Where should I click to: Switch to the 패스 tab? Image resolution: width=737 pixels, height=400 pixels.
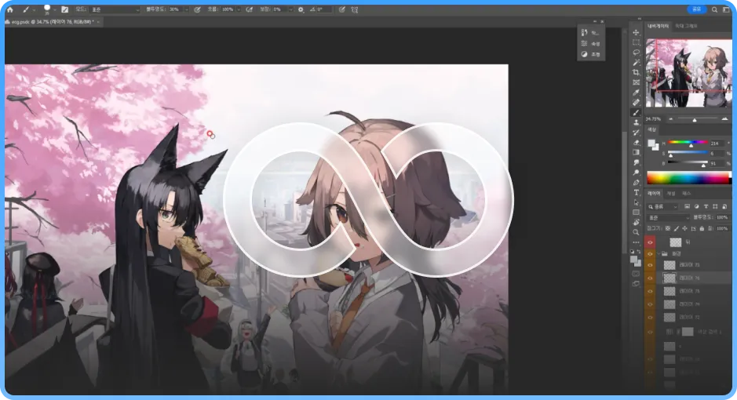(x=686, y=194)
